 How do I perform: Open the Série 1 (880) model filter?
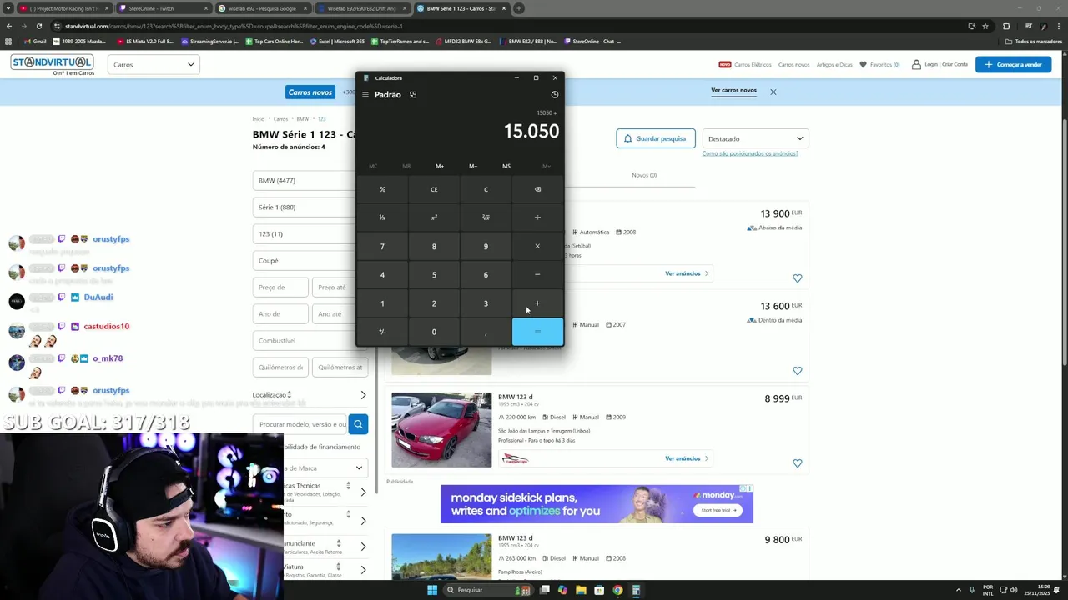(x=305, y=207)
